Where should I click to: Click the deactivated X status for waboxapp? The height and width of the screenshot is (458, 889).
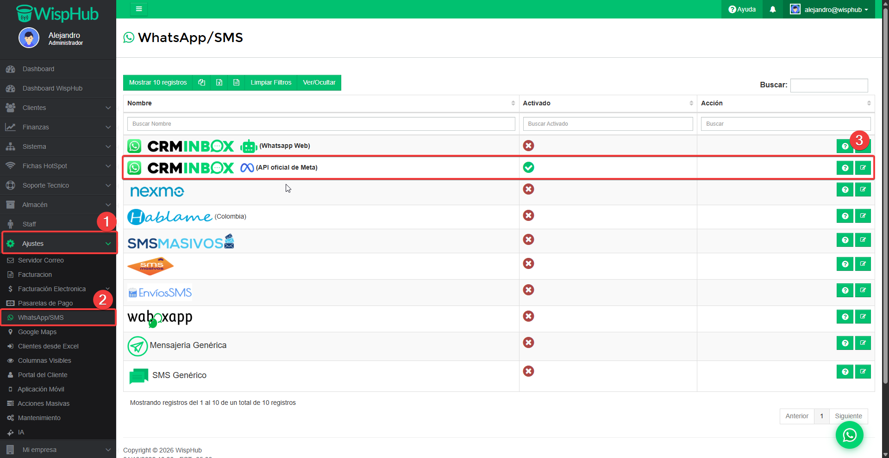528,316
